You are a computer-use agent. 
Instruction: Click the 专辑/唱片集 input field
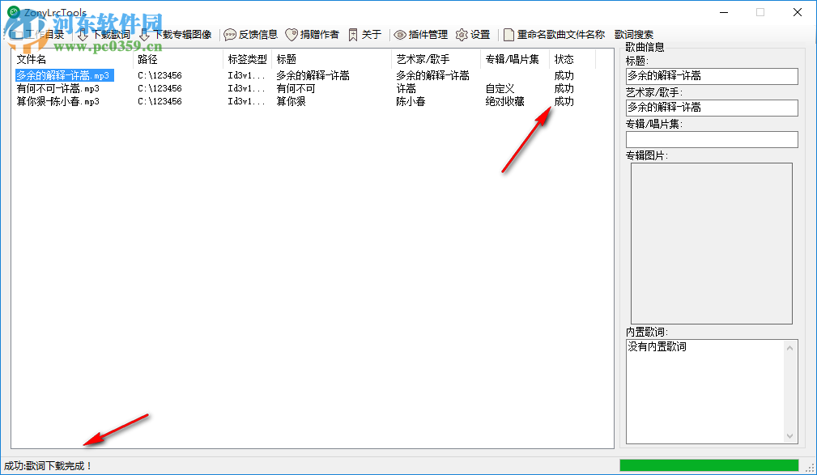pos(711,139)
